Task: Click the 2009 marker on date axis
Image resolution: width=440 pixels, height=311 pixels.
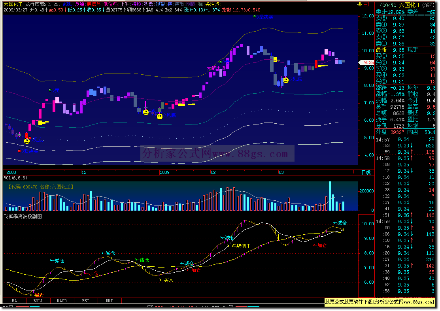Action: tap(164, 172)
